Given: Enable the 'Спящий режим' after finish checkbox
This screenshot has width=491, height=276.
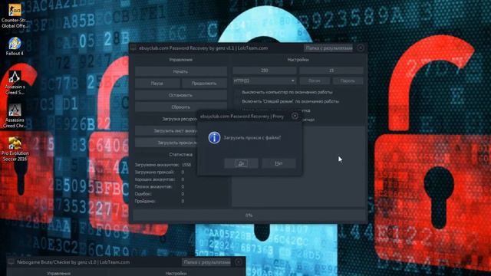Looking at the screenshot, I should click(x=238, y=101).
